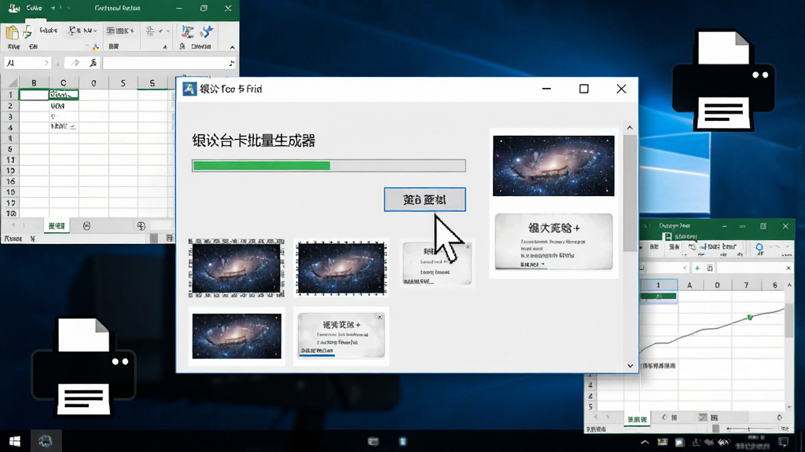This screenshot has height=452, width=805.
Task: Close the small card thumbnail under the cursor
Action: click(468, 246)
